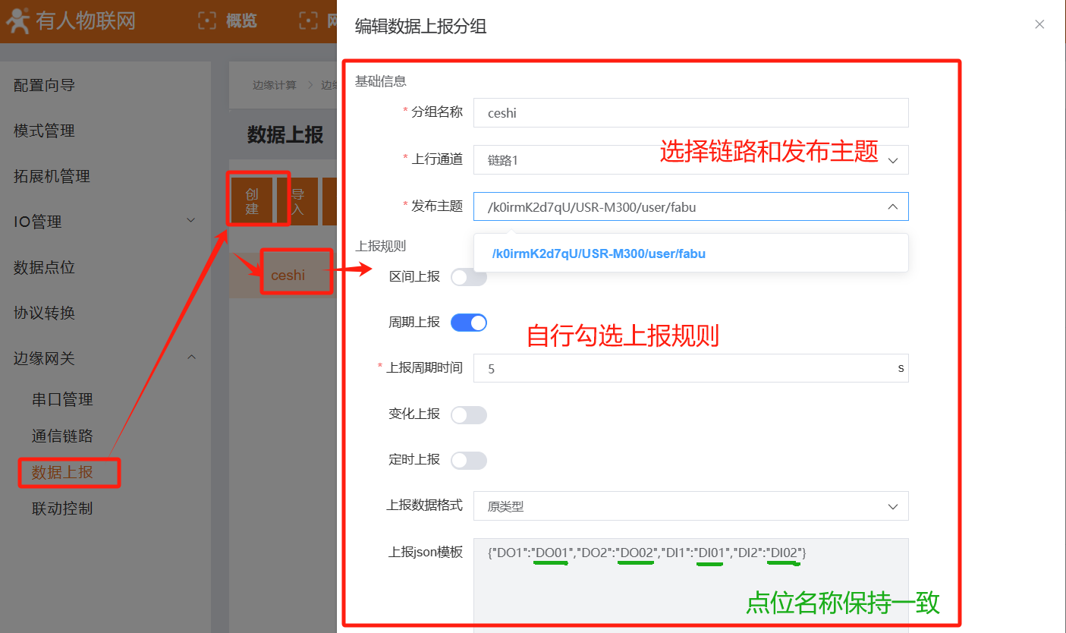Click the 概览 overview icon in top bar
Image resolution: width=1066 pixels, height=633 pixels.
pos(207,20)
